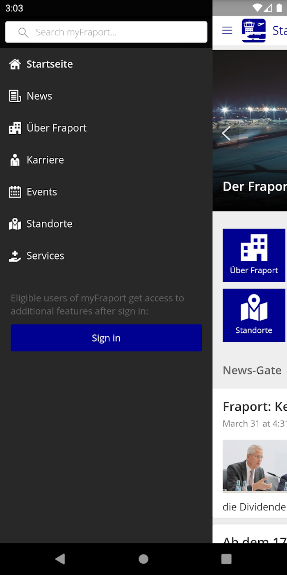
Task: Tap the 'die Dividende' news excerpt
Action: click(x=254, y=507)
